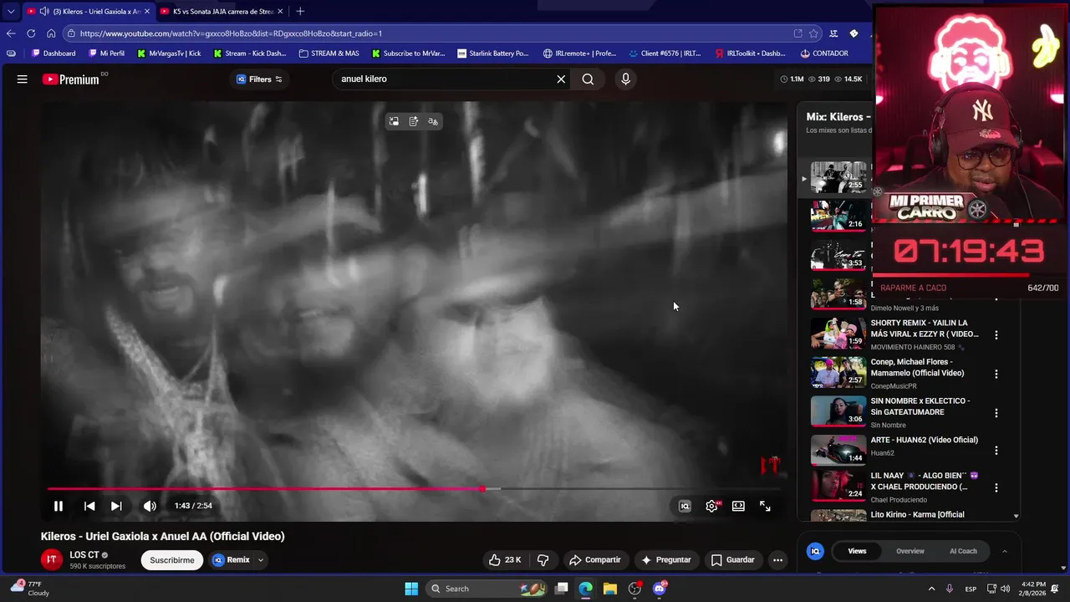Open the CONTADOR bookmark
1070x602 pixels.
click(824, 54)
